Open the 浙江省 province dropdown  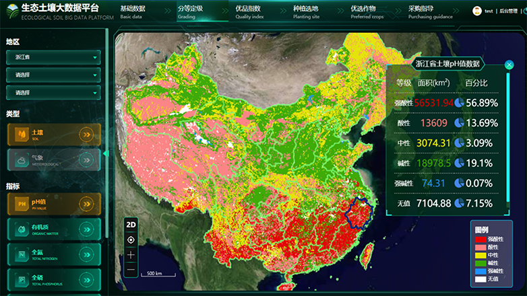pyautogui.click(x=53, y=57)
